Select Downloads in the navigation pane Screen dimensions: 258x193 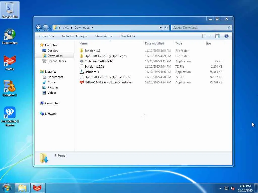(x=55, y=56)
